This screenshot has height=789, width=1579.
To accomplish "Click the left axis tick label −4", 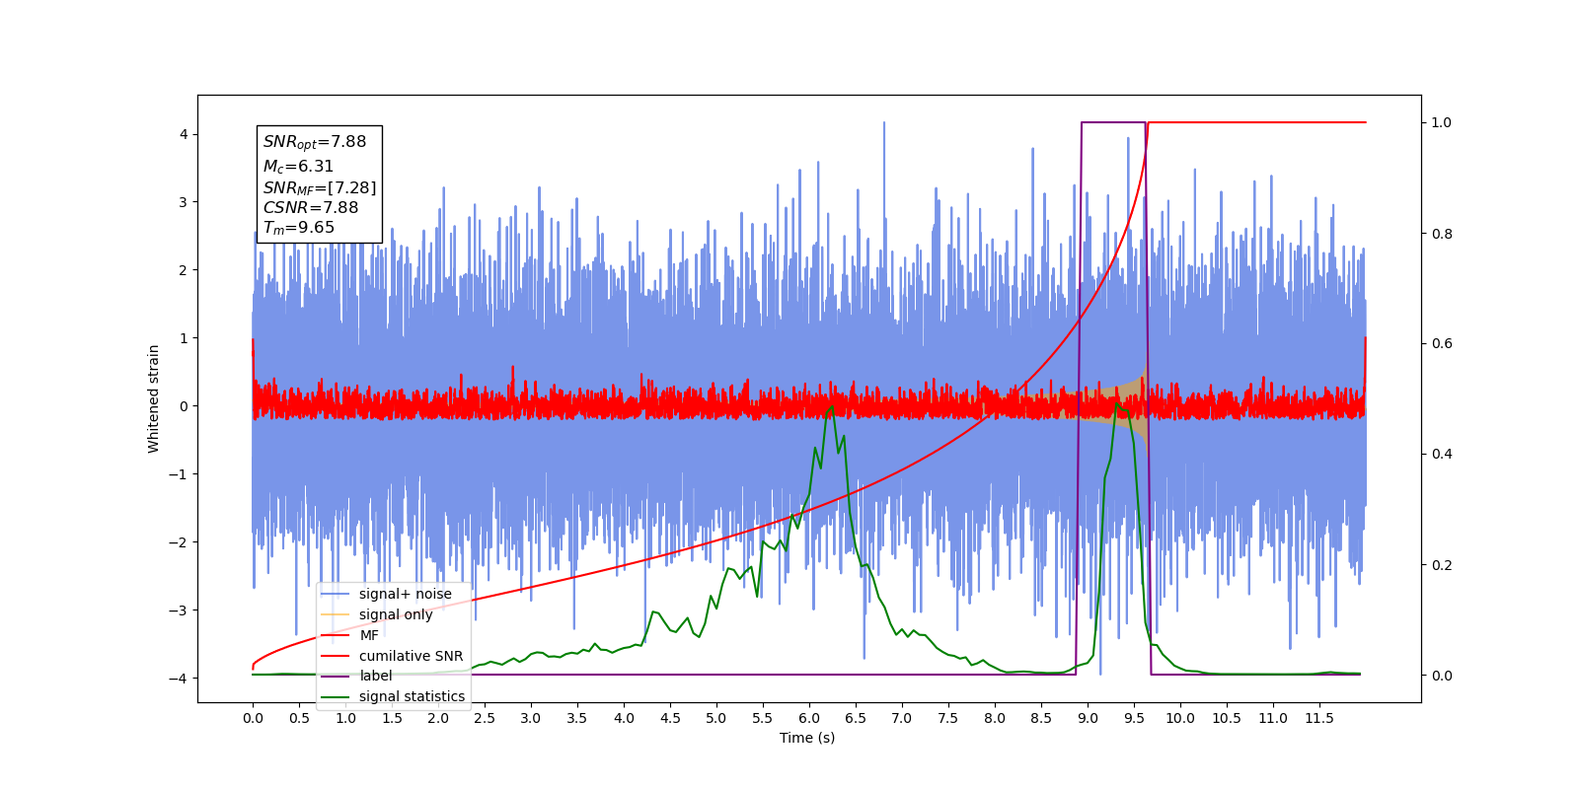I will (179, 679).
